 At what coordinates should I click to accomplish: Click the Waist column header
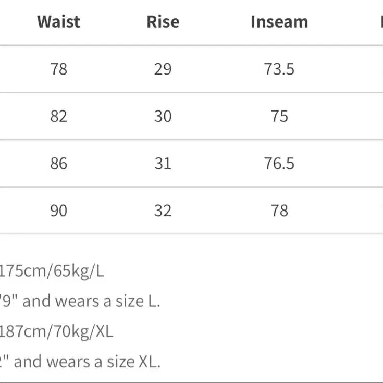point(58,22)
